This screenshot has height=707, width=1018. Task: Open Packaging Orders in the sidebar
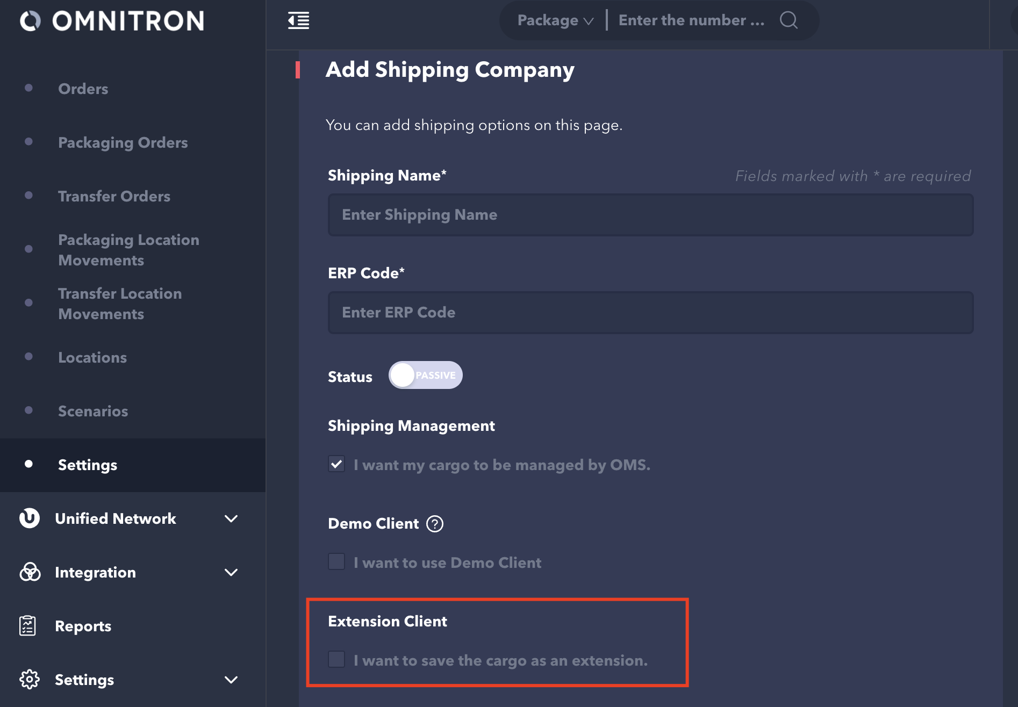pyautogui.click(x=123, y=142)
